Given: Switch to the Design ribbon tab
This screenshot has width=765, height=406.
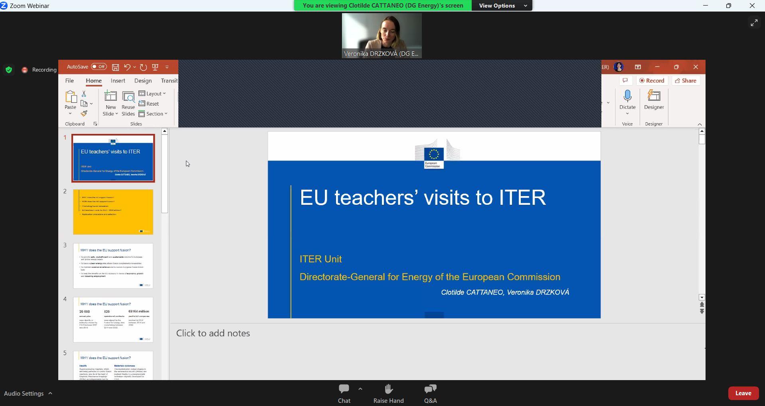Looking at the screenshot, I should (143, 81).
